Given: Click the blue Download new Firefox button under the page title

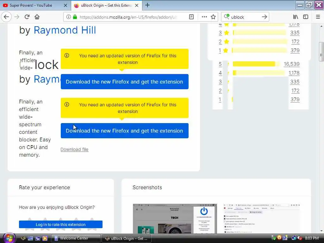Looking at the screenshot, I should [125, 82].
